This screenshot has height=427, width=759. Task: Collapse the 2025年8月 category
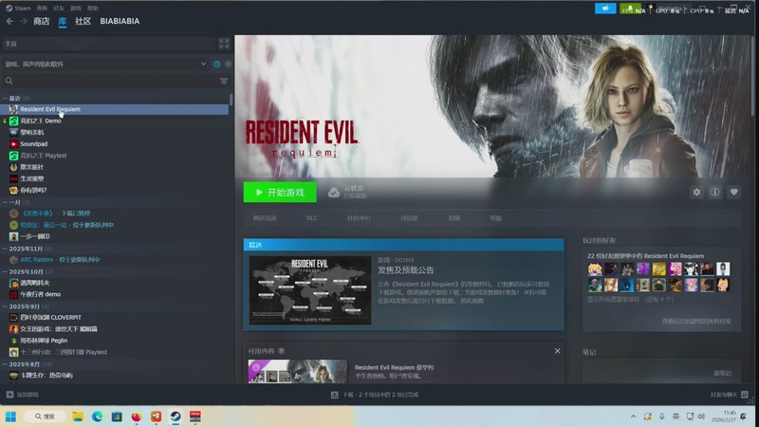pyautogui.click(x=5, y=364)
